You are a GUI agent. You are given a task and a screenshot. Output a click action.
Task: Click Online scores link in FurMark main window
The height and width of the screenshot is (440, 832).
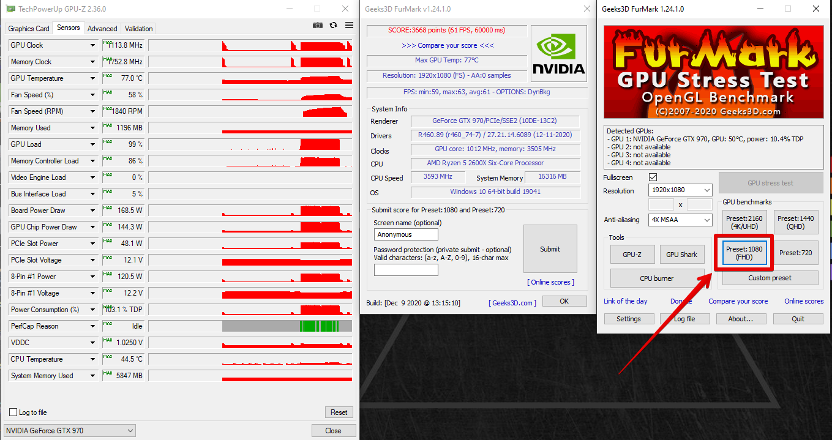804,301
